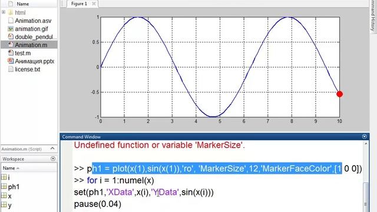
Task: Expand the html folder tree node
Action: [4, 12]
